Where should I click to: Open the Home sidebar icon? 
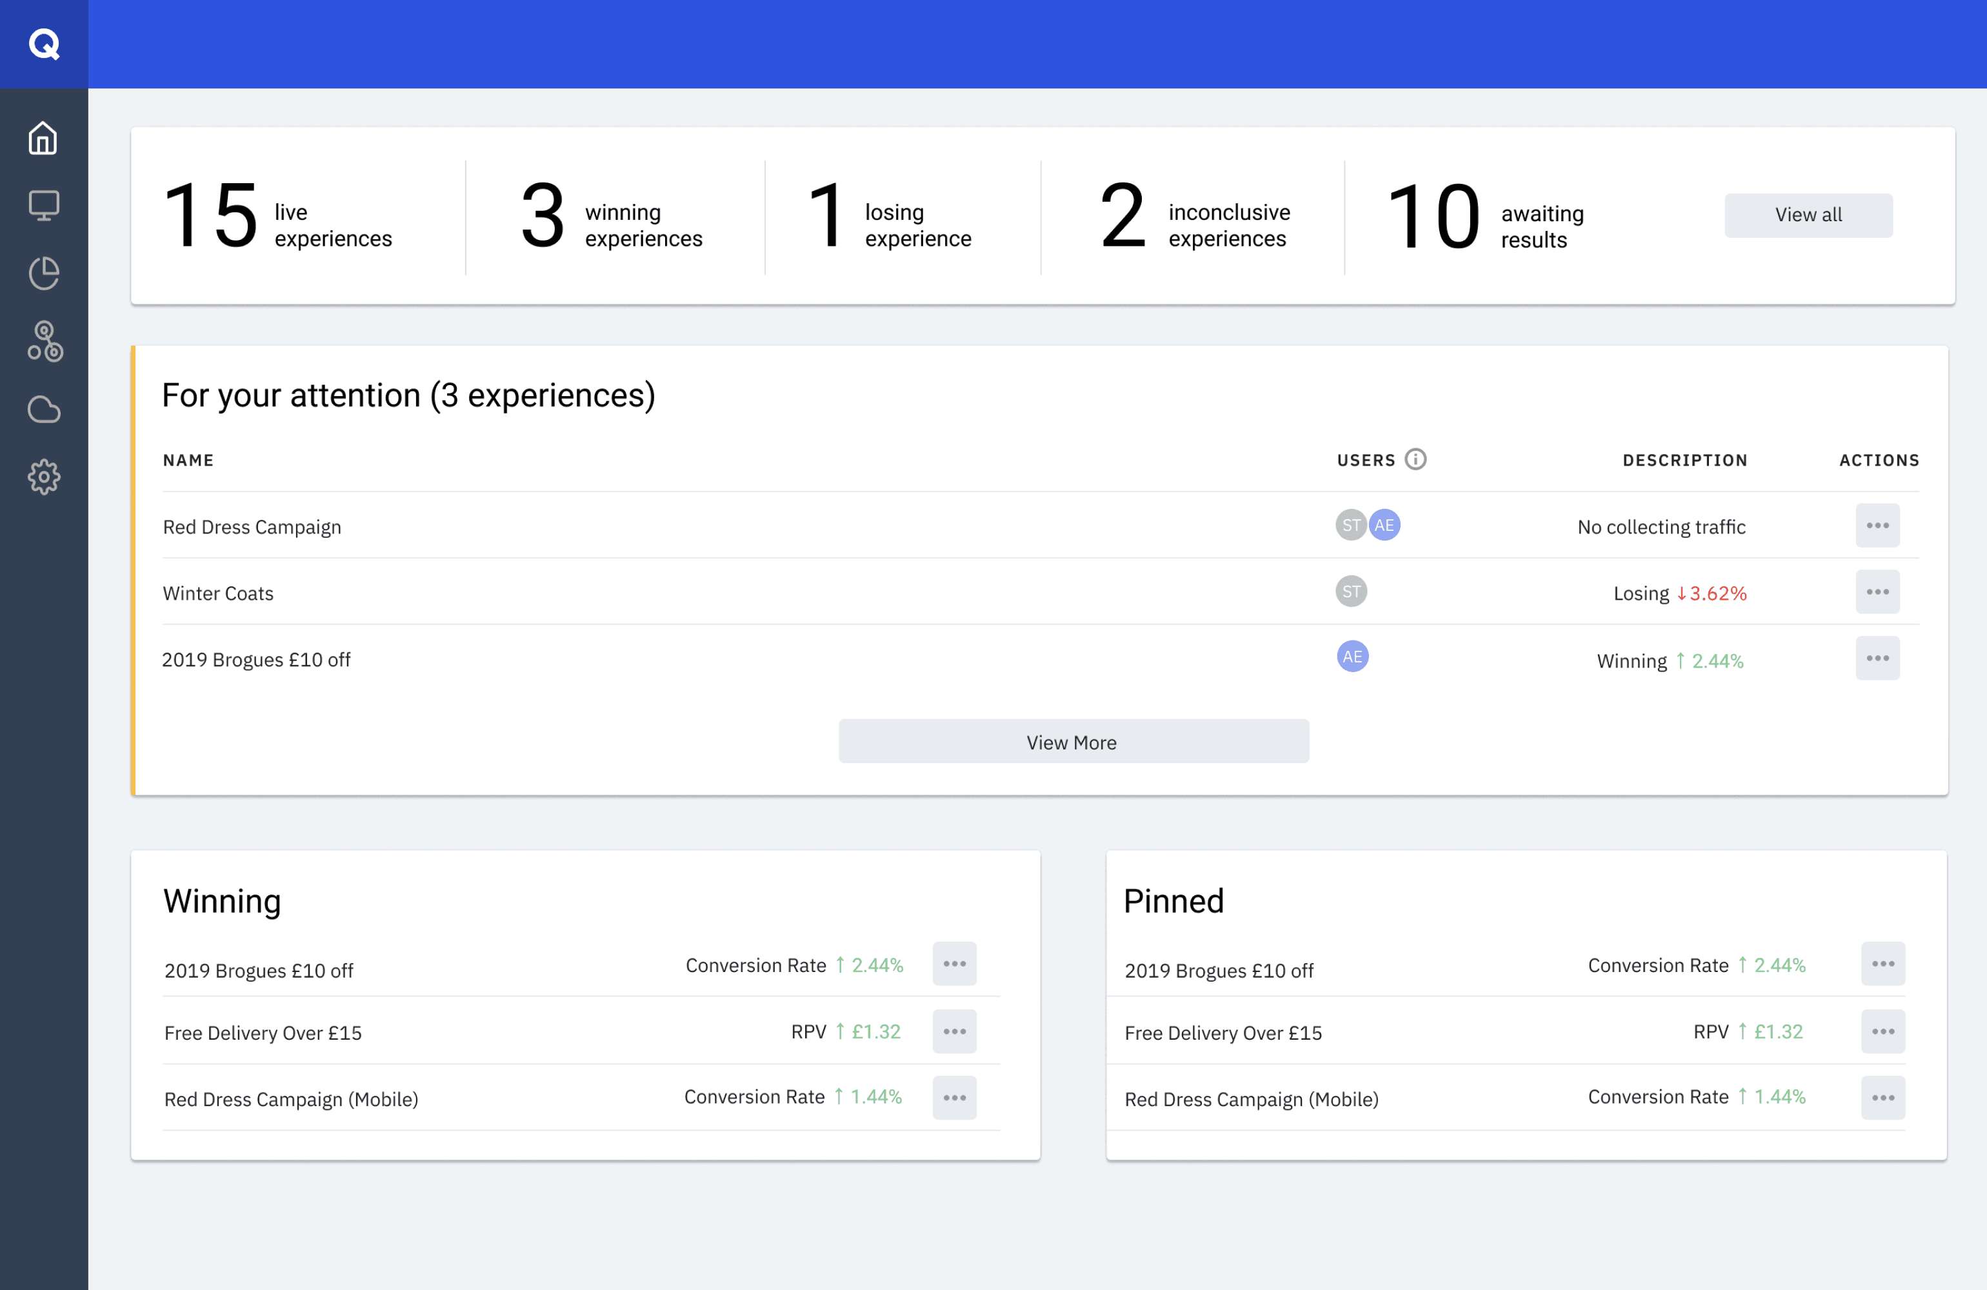43,138
